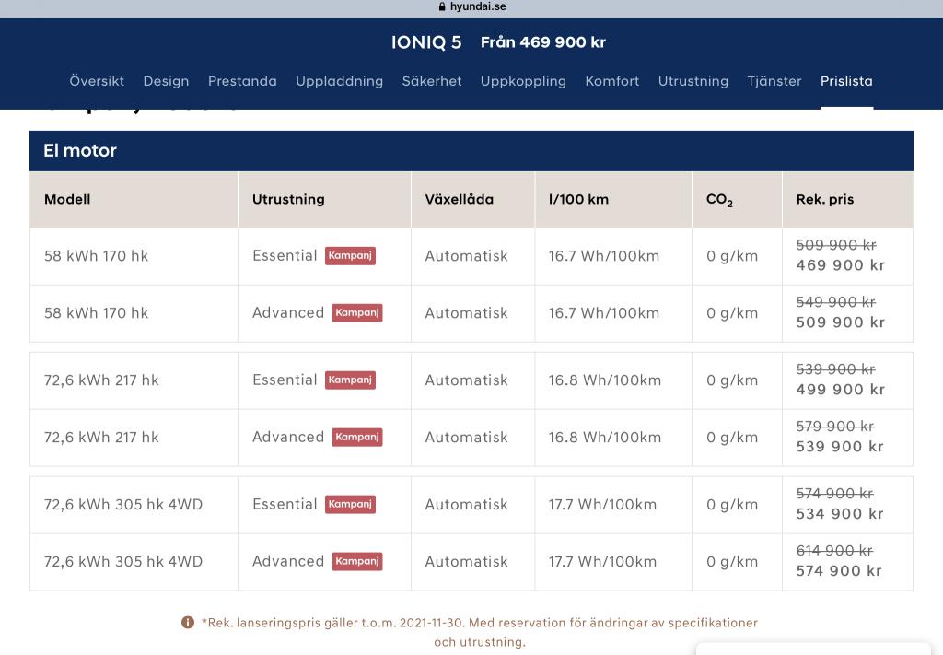Click '72,6 kWh 217 hk' in the 499 900 kr row
This screenshot has height=655, width=943.
click(101, 380)
